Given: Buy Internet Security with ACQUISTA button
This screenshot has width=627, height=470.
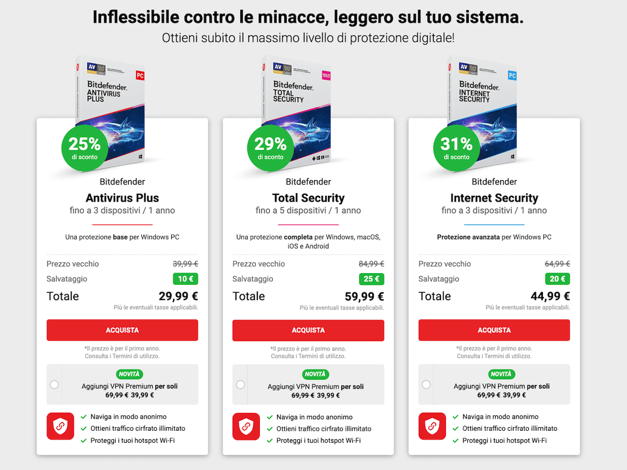Looking at the screenshot, I should (x=494, y=330).
